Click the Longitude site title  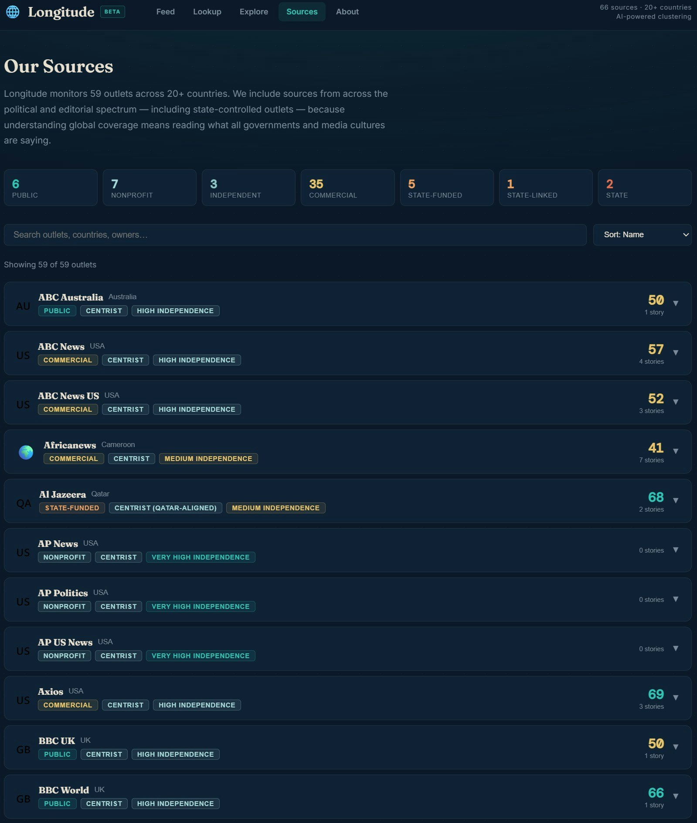(x=61, y=12)
